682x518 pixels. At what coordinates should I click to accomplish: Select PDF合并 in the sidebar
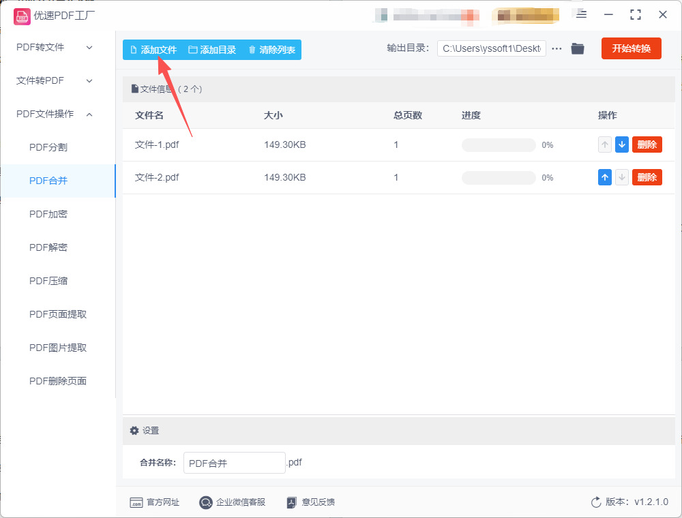(57, 181)
